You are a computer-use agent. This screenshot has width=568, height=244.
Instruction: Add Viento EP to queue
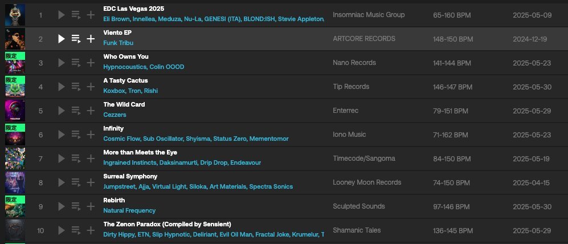click(76, 39)
